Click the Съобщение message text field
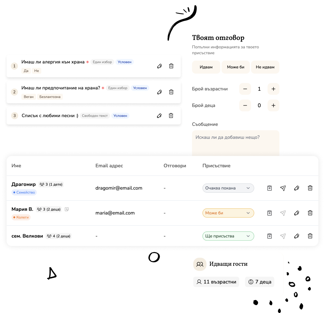This screenshot has width=325, height=313. coord(235,143)
